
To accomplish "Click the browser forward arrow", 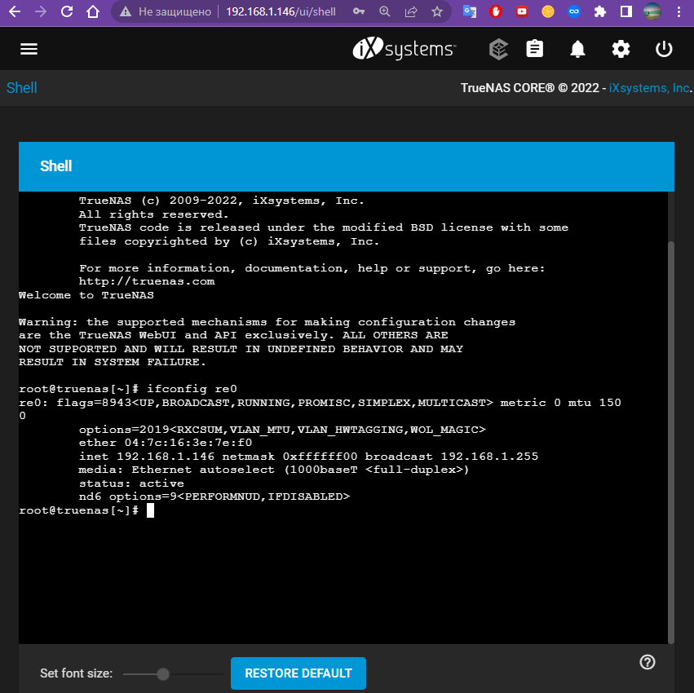I will pyautogui.click(x=41, y=11).
